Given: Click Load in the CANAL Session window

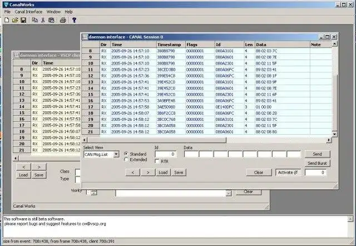Looking at the screenshot, I should (163, 173).
